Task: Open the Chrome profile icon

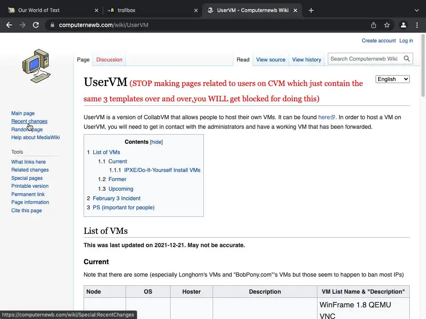Action: pos(404,25)
